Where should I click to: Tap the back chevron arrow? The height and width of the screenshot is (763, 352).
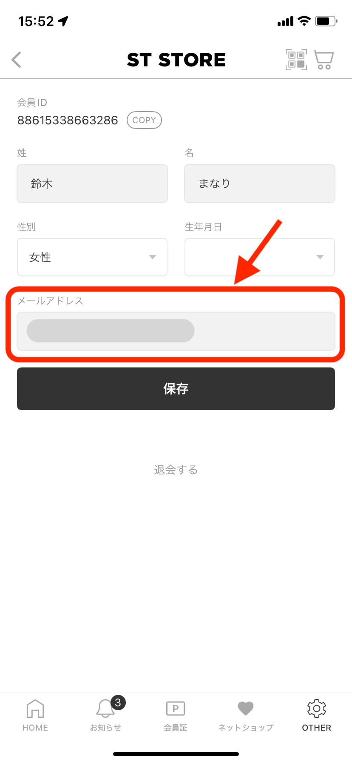(x=17, y=60)
